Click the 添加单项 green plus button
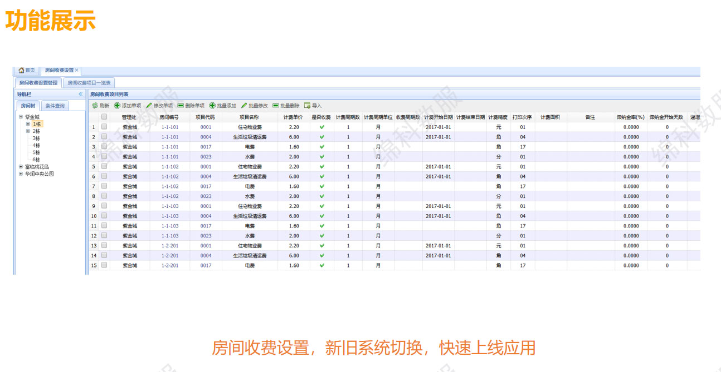Screen dimensions: 721x372 click(128, 106)
